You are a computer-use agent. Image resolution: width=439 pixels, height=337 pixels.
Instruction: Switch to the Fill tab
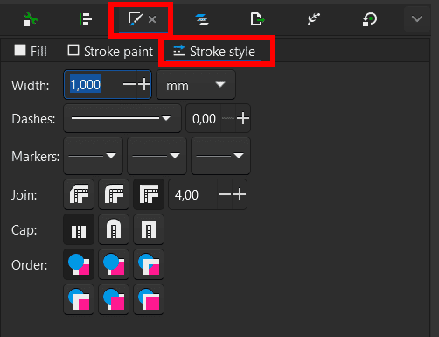pos(31,51)
